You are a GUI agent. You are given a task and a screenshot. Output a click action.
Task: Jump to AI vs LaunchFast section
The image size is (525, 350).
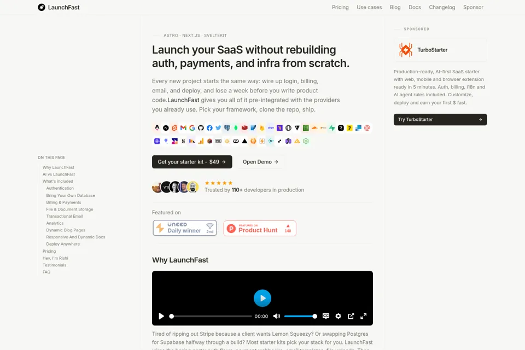[x=59, y=174]
